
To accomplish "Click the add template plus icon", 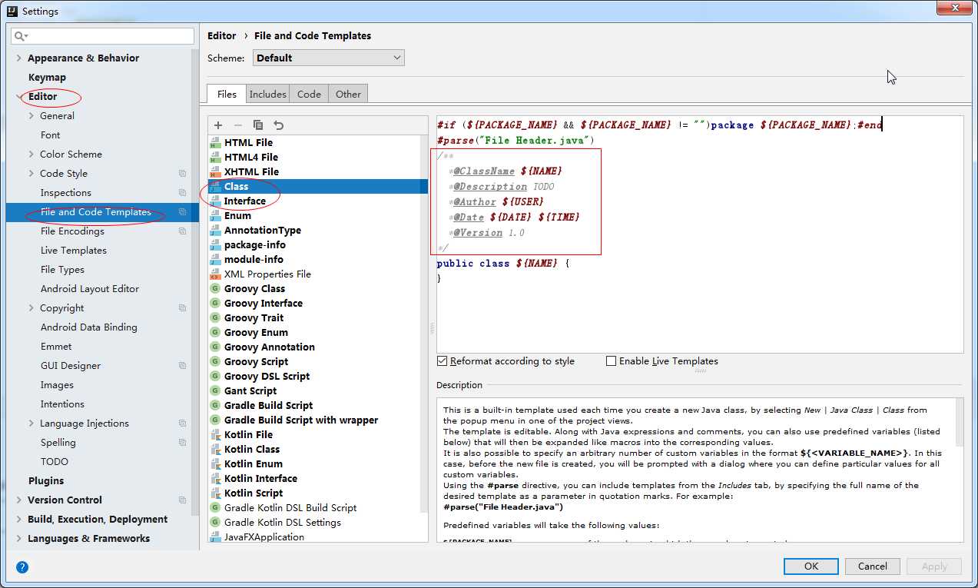I will (218, 125).
